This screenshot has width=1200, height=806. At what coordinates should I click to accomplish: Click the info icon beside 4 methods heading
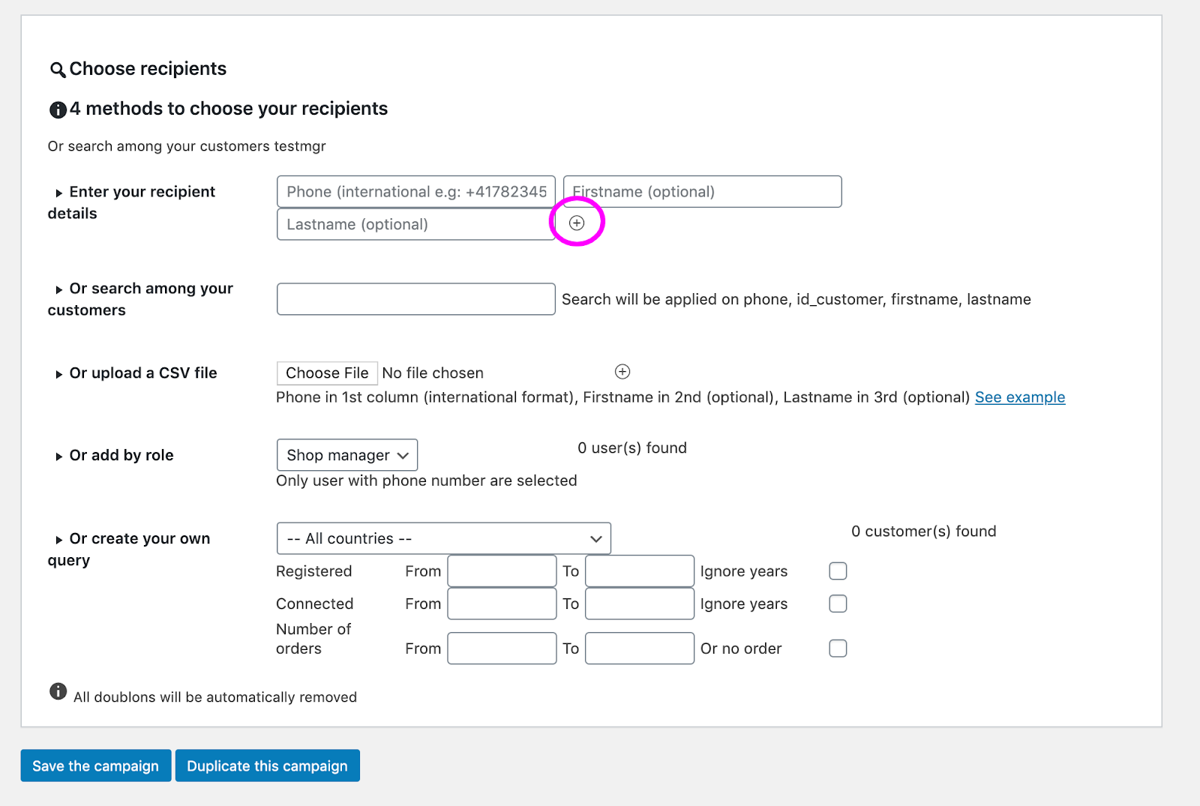[58, 109]
